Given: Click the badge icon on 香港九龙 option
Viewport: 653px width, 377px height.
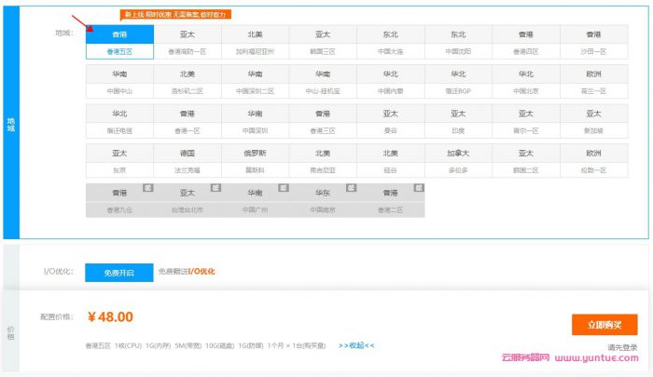Looking at the screenshot, I should pyautogui.click(x=147, y=188).
